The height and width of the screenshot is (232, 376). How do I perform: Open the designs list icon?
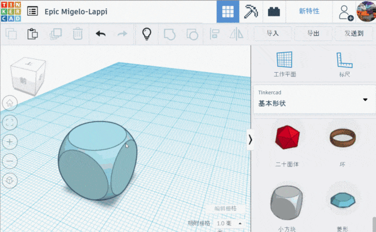(x=32, y=11)
